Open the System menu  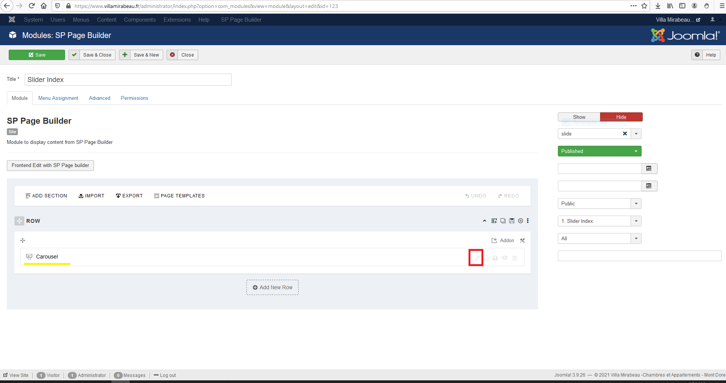coord(33,20)
